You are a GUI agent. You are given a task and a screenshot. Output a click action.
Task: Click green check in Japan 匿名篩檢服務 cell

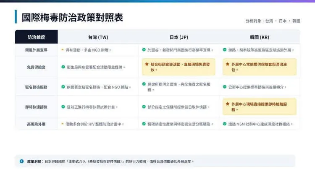[x=144, y=84]
